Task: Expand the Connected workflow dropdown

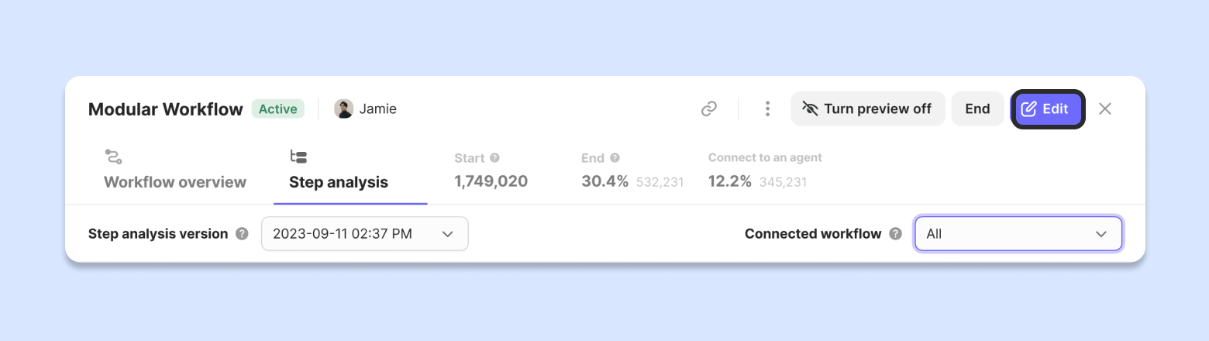Action: pos(1018,234)
